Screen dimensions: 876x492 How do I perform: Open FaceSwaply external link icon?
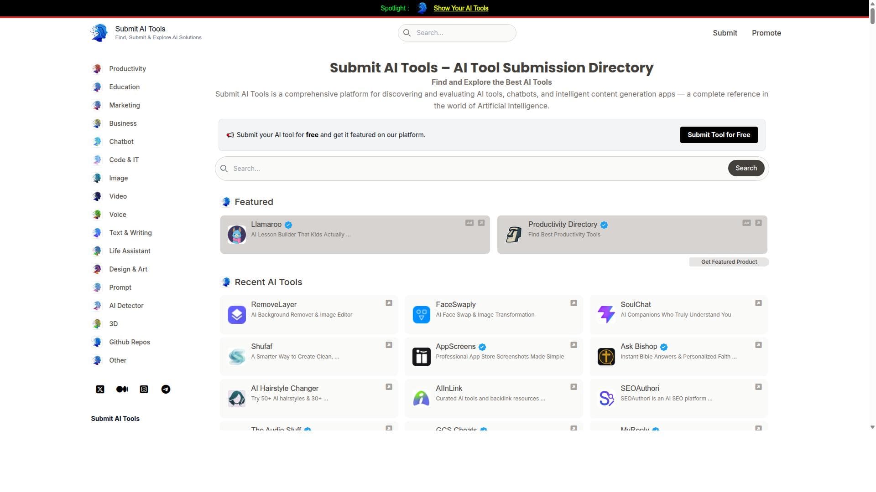pyautogui.click(x=574, y=303)
